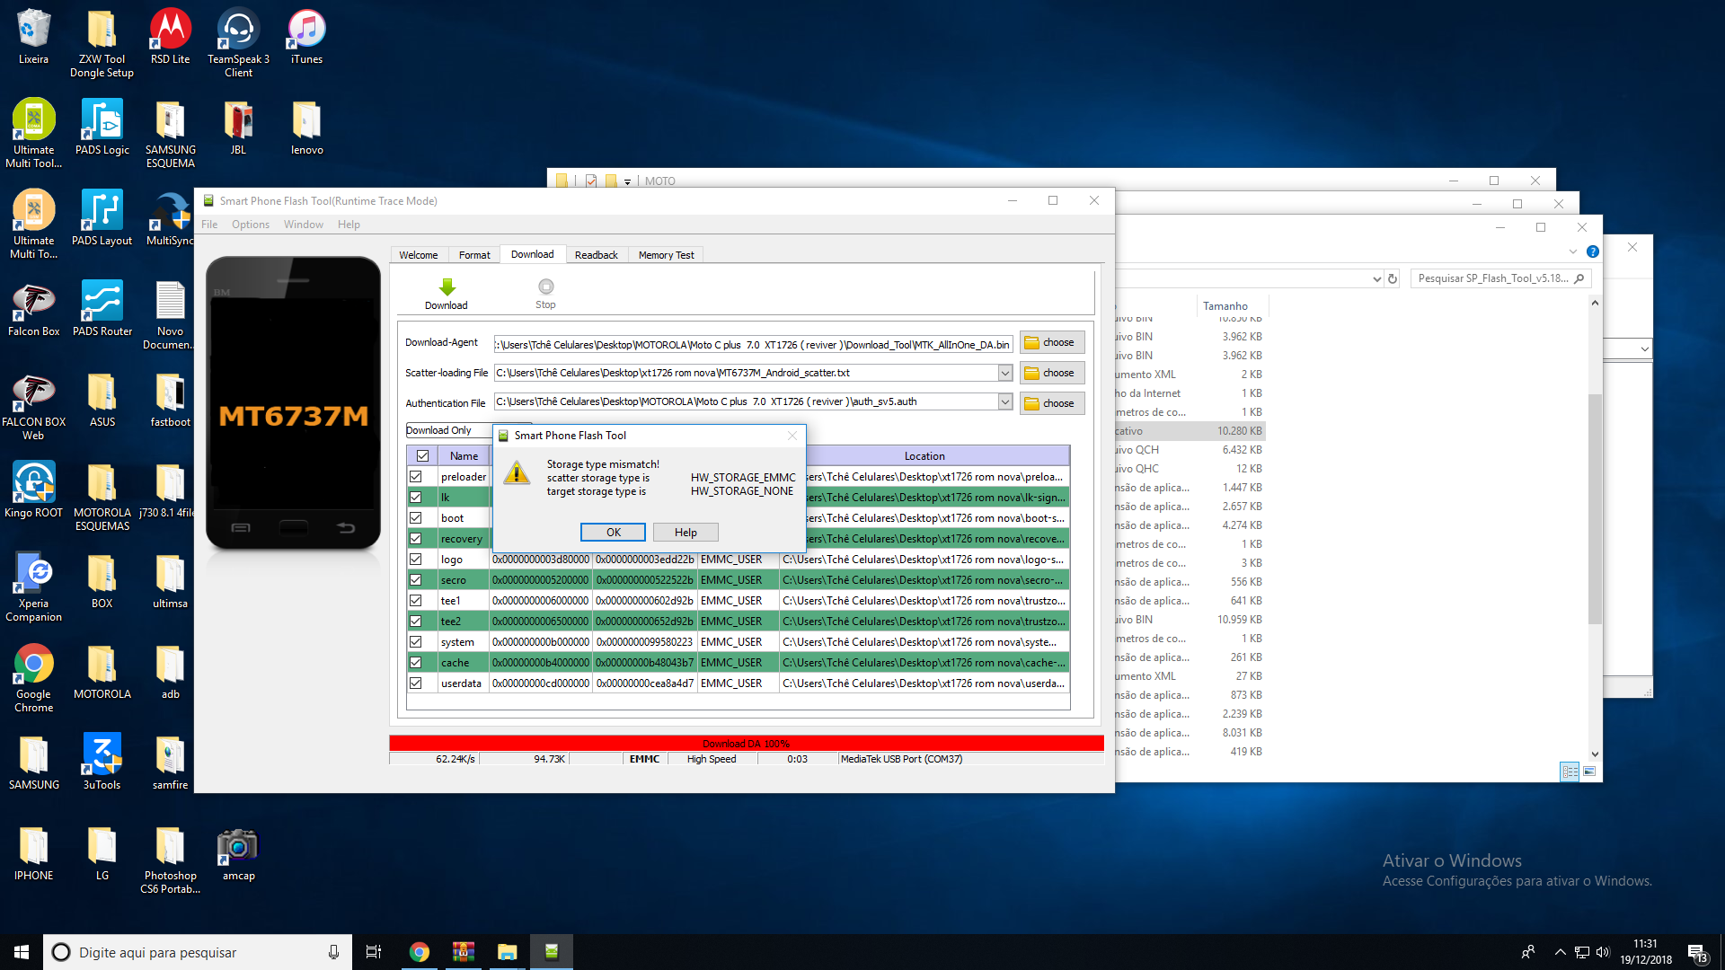The height and width of the screenshot is (970, 1725).
Task: Uncheck the lk partition checkbox
Action: [x=416, y=498]
